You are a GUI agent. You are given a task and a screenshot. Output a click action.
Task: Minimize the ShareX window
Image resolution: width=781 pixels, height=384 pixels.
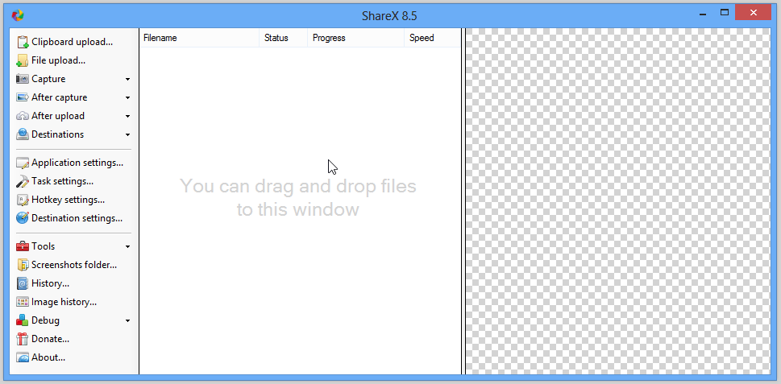tap(703, 14)
